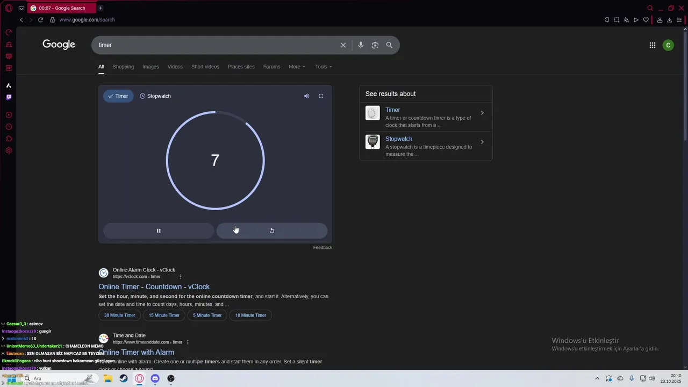Open Aria AI panel in sidebar
This screenshot has height=387, width=688.
9,85
